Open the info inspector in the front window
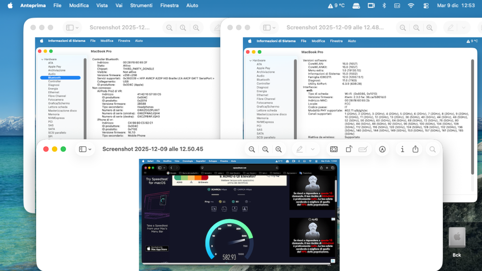Viewport: 482px width, 271px height. [402, 150]
